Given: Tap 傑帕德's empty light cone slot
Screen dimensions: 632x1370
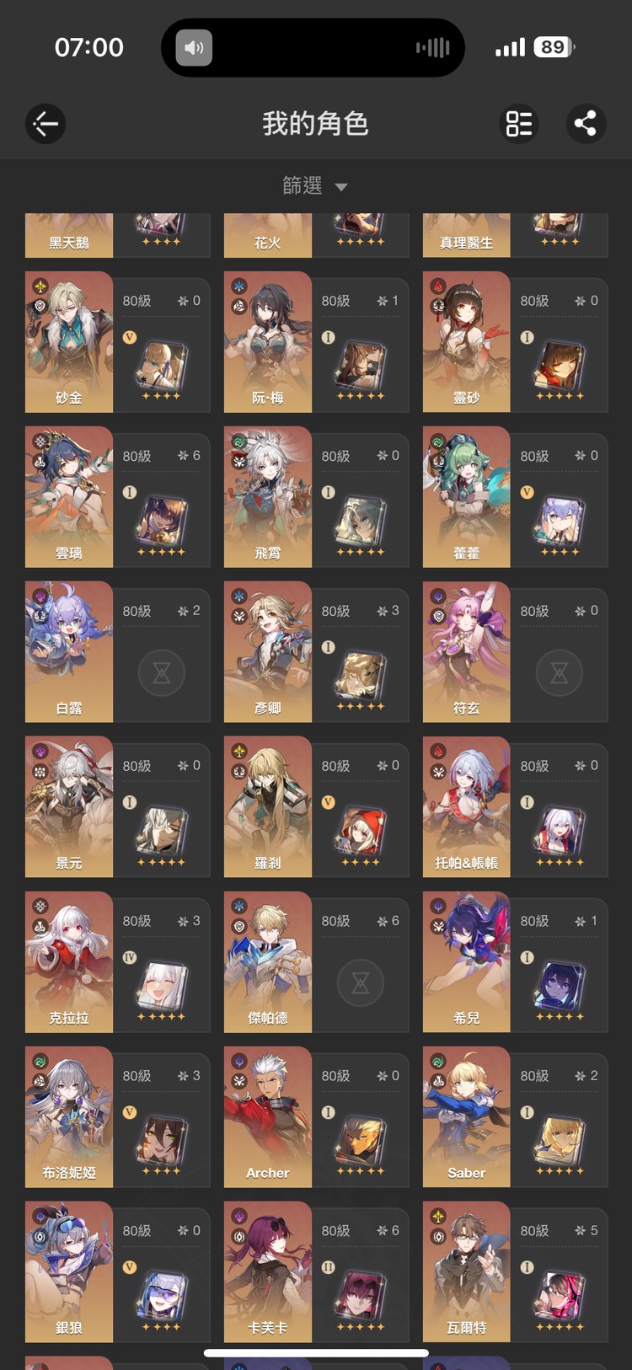Looking at the screenshot, I should (x=361, y=982).
